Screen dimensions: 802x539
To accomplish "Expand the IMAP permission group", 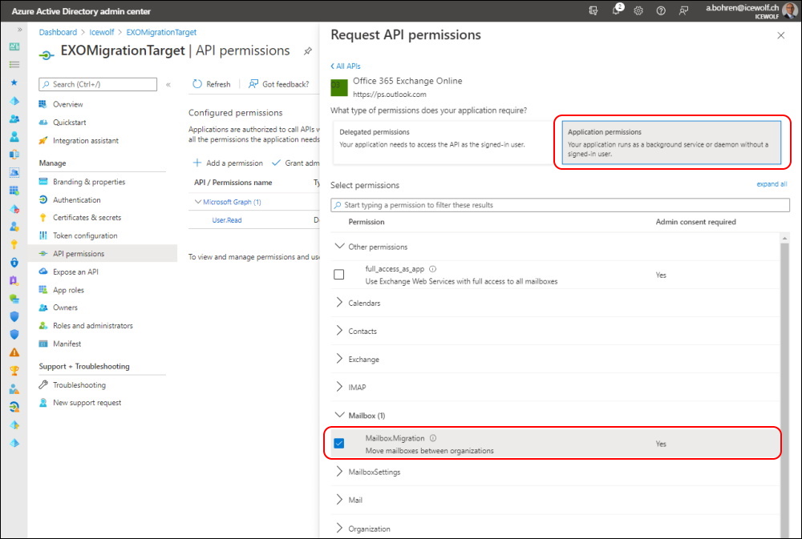I will (339, 388).
